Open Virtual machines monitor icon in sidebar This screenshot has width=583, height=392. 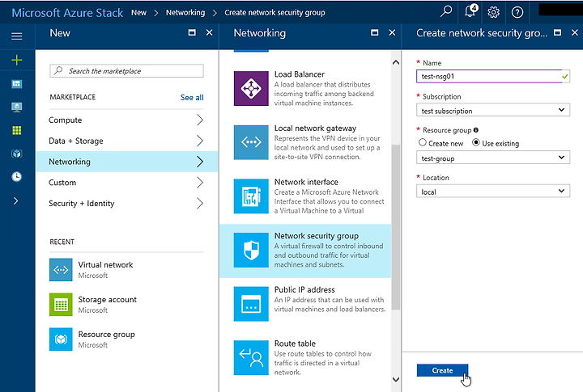point(17,107)
